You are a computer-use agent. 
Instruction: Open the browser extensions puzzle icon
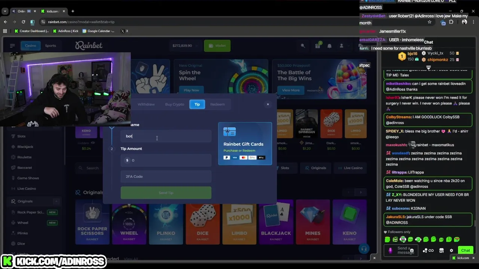(451, 22)
